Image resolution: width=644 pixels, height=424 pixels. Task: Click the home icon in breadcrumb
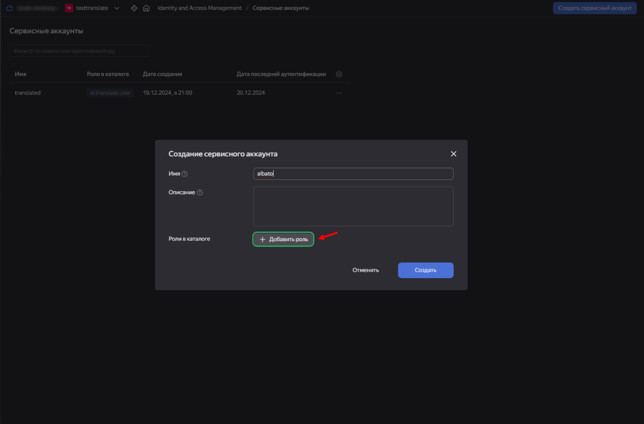[146, 8]
